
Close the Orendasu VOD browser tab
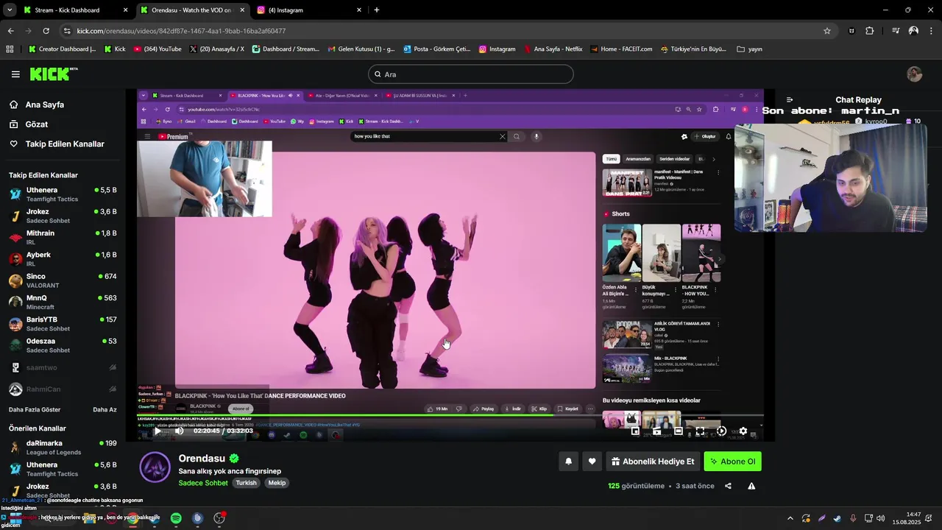(242, 10)
